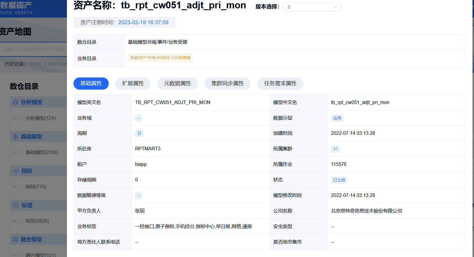Image resolution: width=474 pixels, height=257 pixels.
Task: Click the 标签 section header
Action: (x=38, y=205)
